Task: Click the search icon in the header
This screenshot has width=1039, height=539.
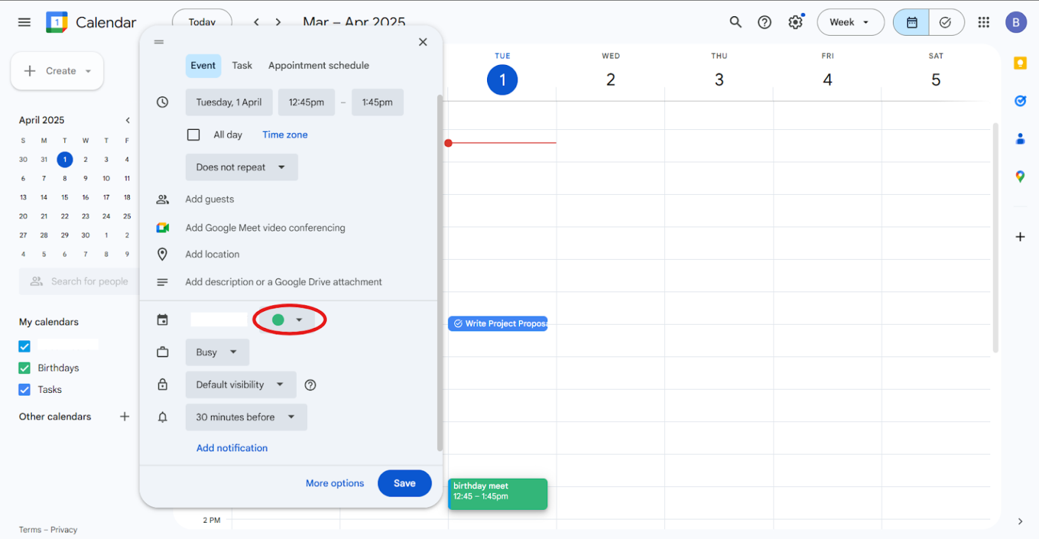Action: (735, 22)
